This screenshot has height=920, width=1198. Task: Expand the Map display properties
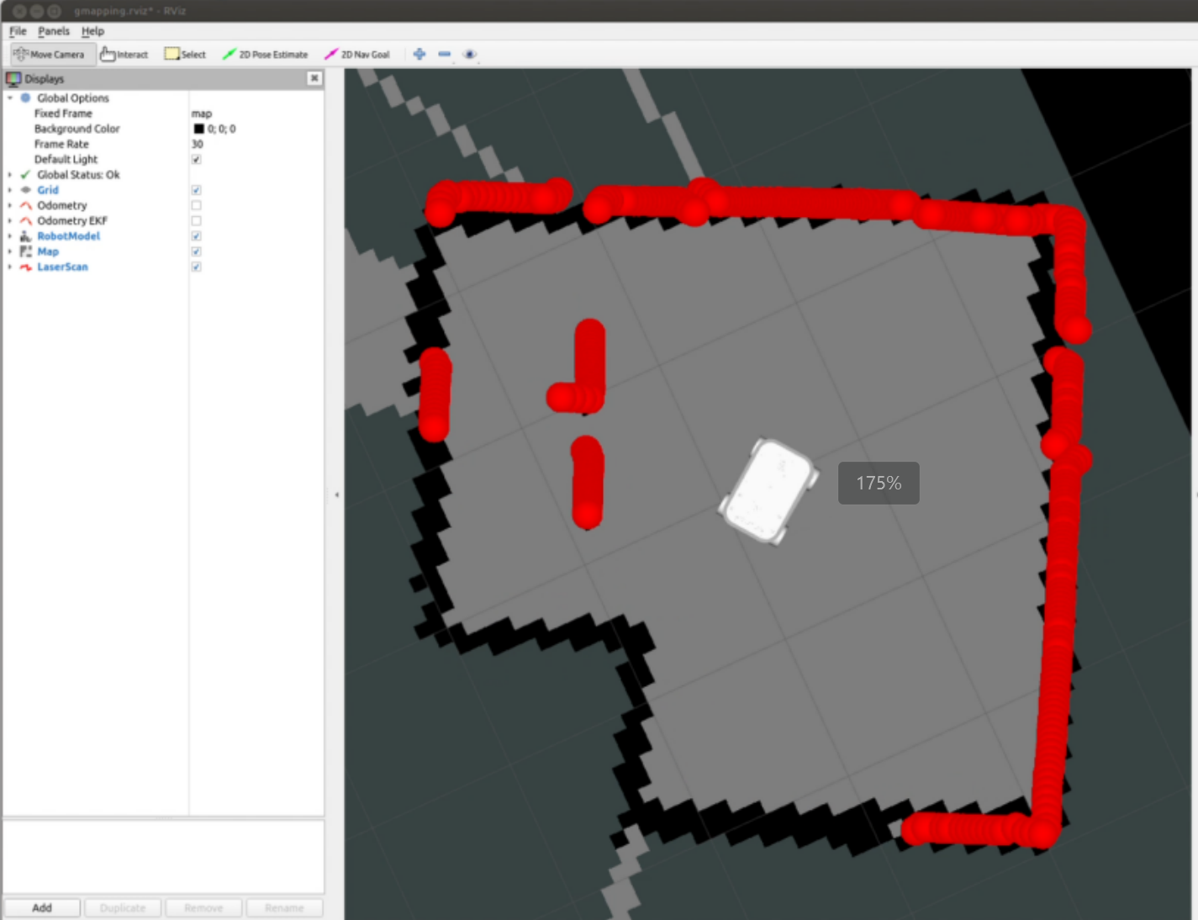[8, 251]
